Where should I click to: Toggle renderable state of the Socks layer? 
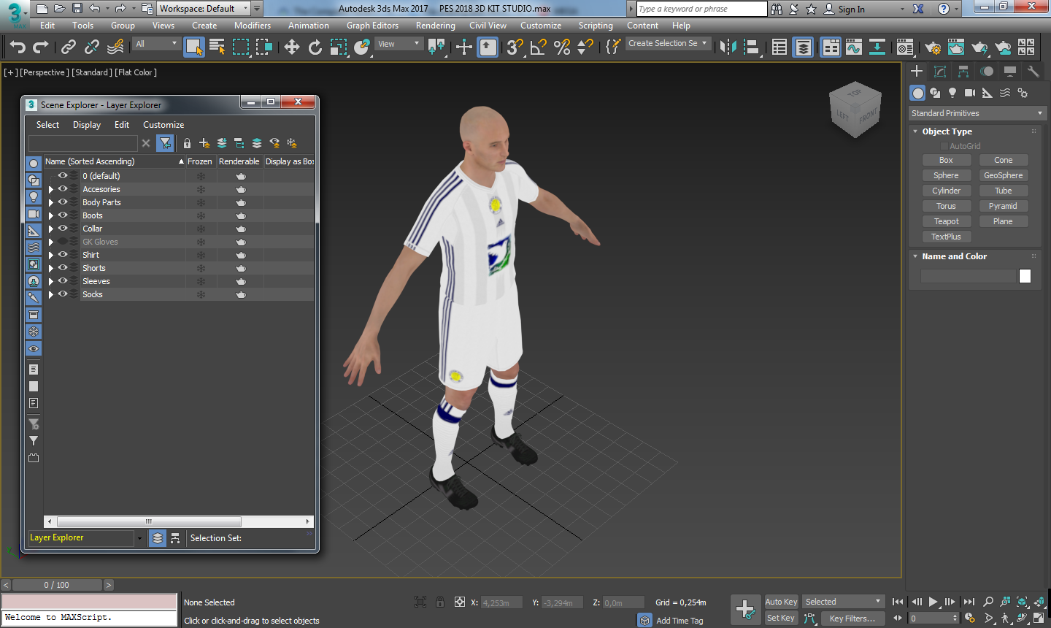click(240, 294)
